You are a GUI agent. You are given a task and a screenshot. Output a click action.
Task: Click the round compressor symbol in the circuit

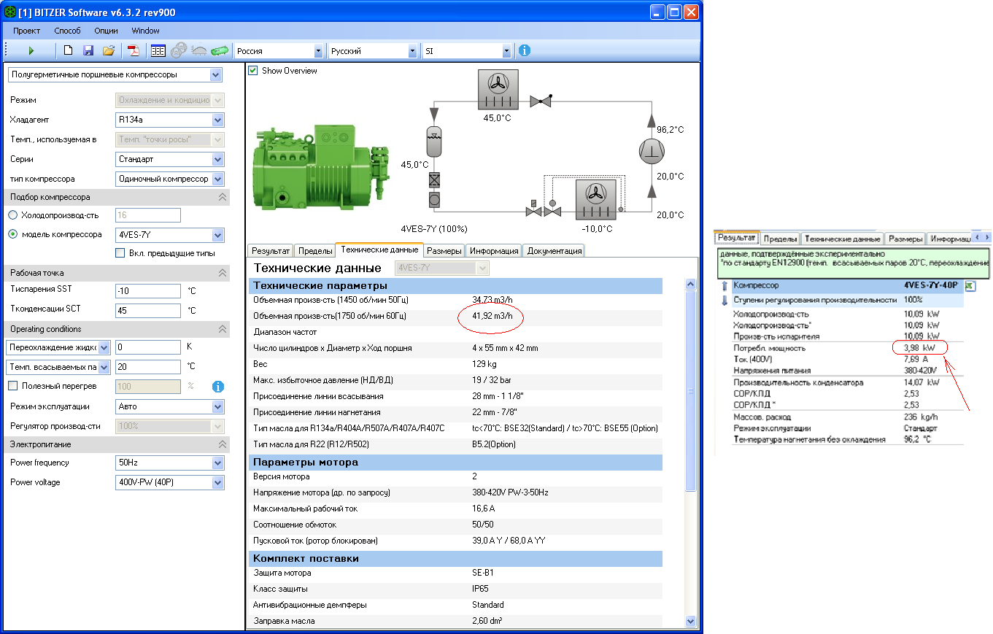tap(652, 152)
